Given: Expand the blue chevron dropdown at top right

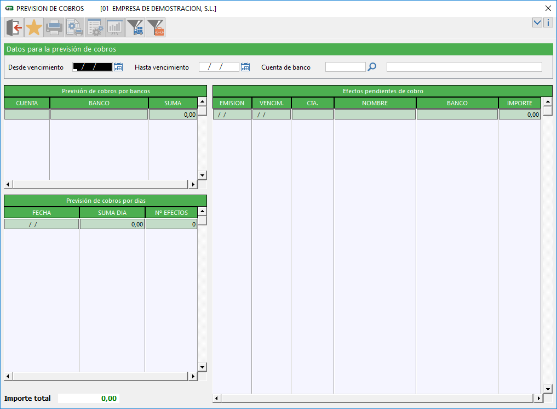Looking at the screenshot, I should [x=537, y=22].
